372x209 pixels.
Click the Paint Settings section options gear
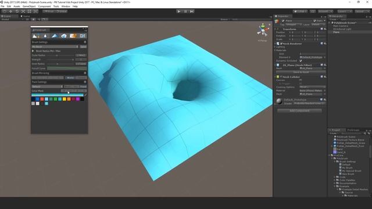click(85, 82)
